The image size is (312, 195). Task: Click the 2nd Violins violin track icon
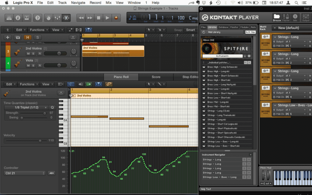pyautogui.click(x=18, y=51)
